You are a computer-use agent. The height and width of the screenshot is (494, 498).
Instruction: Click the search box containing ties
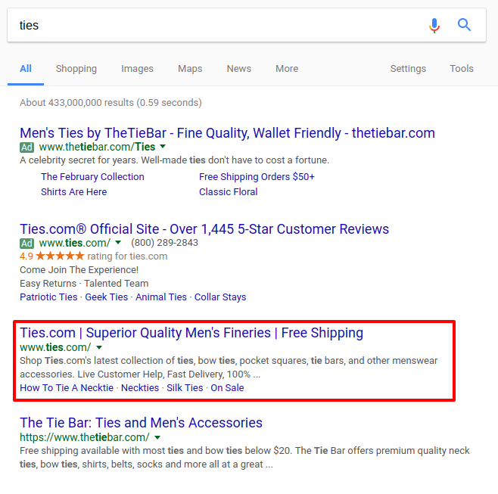click(247, 25)
